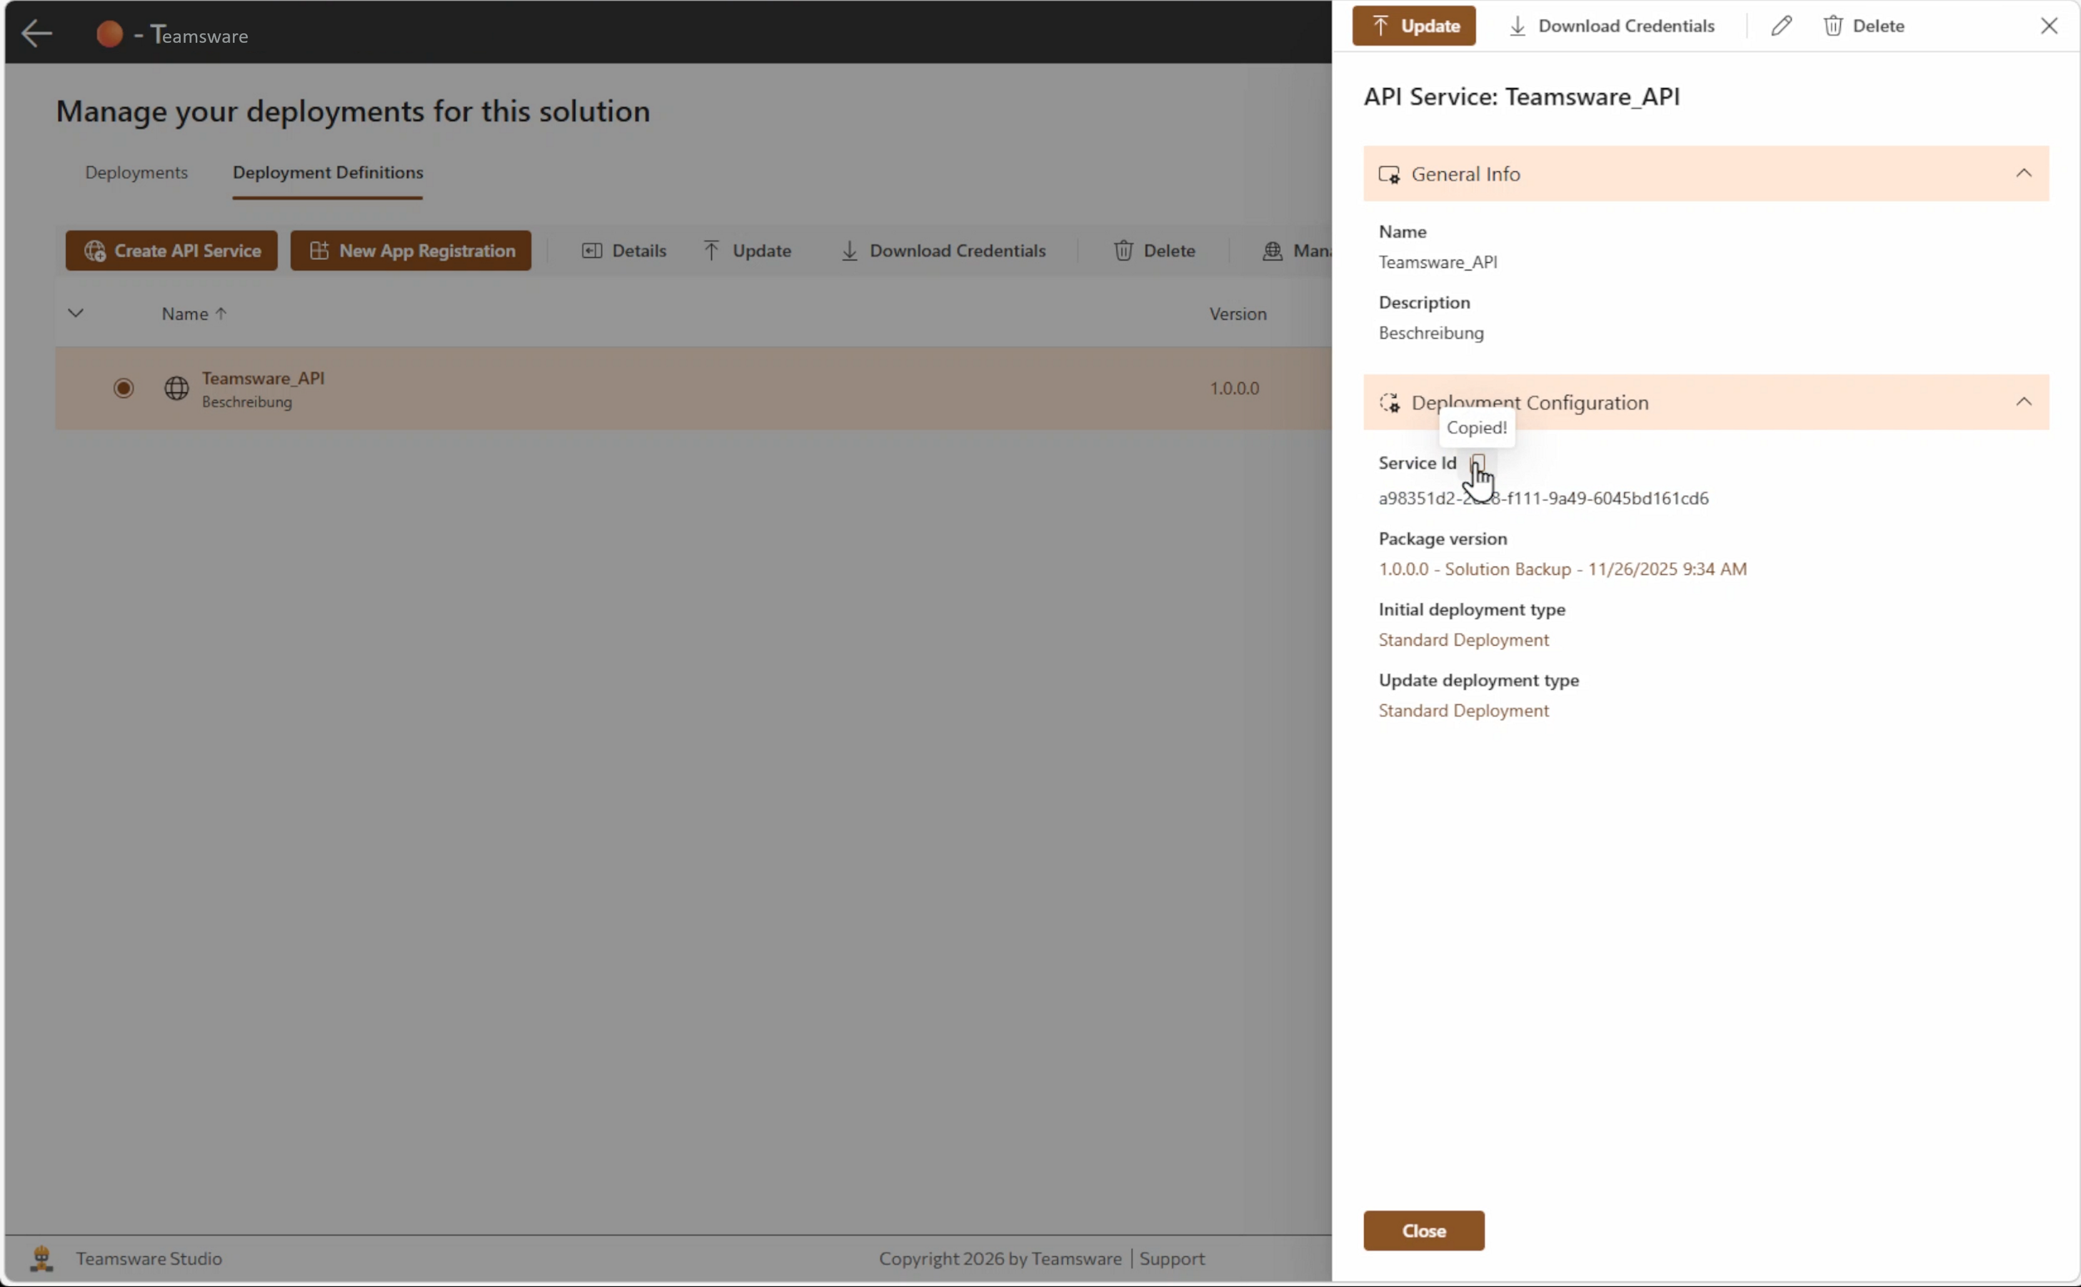Click the pencil edit icon in panel
This screenshot has height=1287, width=2081.
pyautogui.click(x=1781, y=26)
